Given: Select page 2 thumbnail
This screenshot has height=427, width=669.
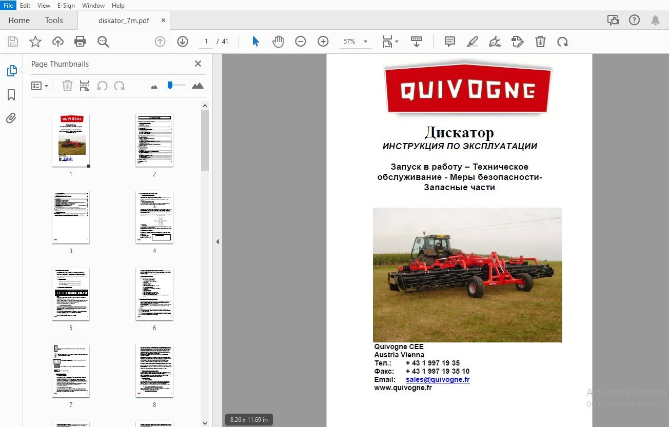Looking at the screenshot, I should [x=154, y=140].
